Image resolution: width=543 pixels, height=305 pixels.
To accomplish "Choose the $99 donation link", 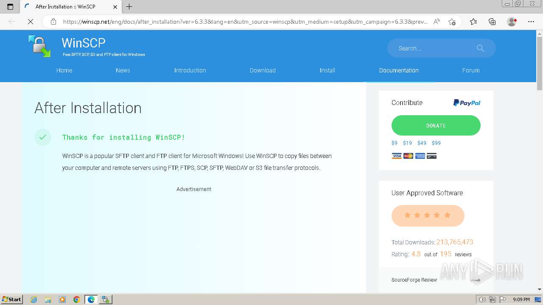I will [436, 143].
